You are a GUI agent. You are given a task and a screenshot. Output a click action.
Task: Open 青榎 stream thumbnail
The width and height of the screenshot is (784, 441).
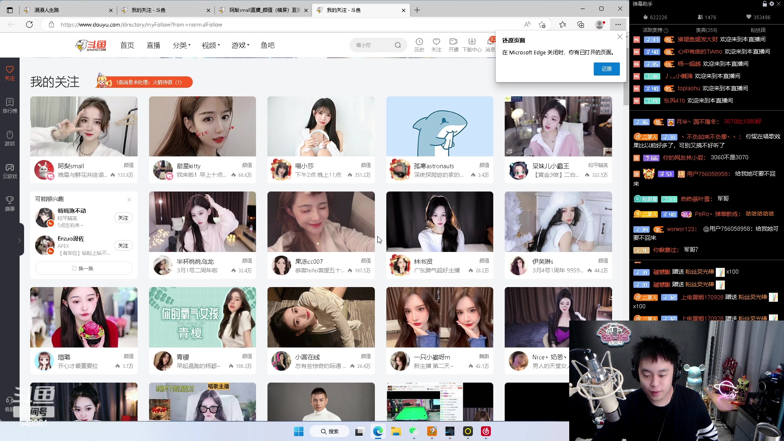point(203,317)
